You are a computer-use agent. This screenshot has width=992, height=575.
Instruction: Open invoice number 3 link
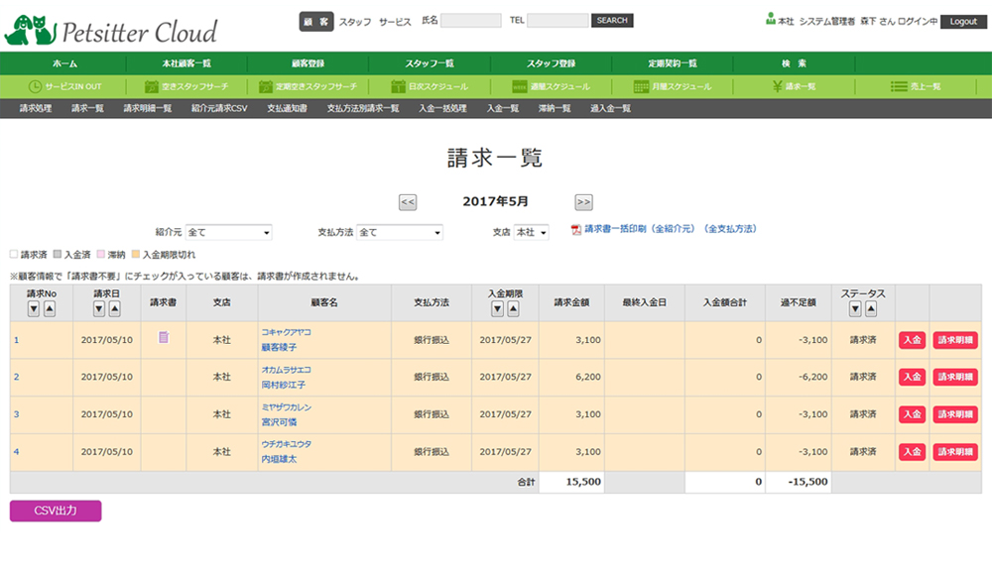(17, 414)
